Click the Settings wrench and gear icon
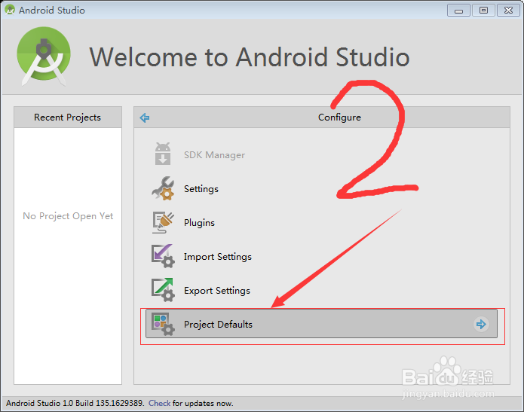This screenshot has height=412, width=524. 163,188
